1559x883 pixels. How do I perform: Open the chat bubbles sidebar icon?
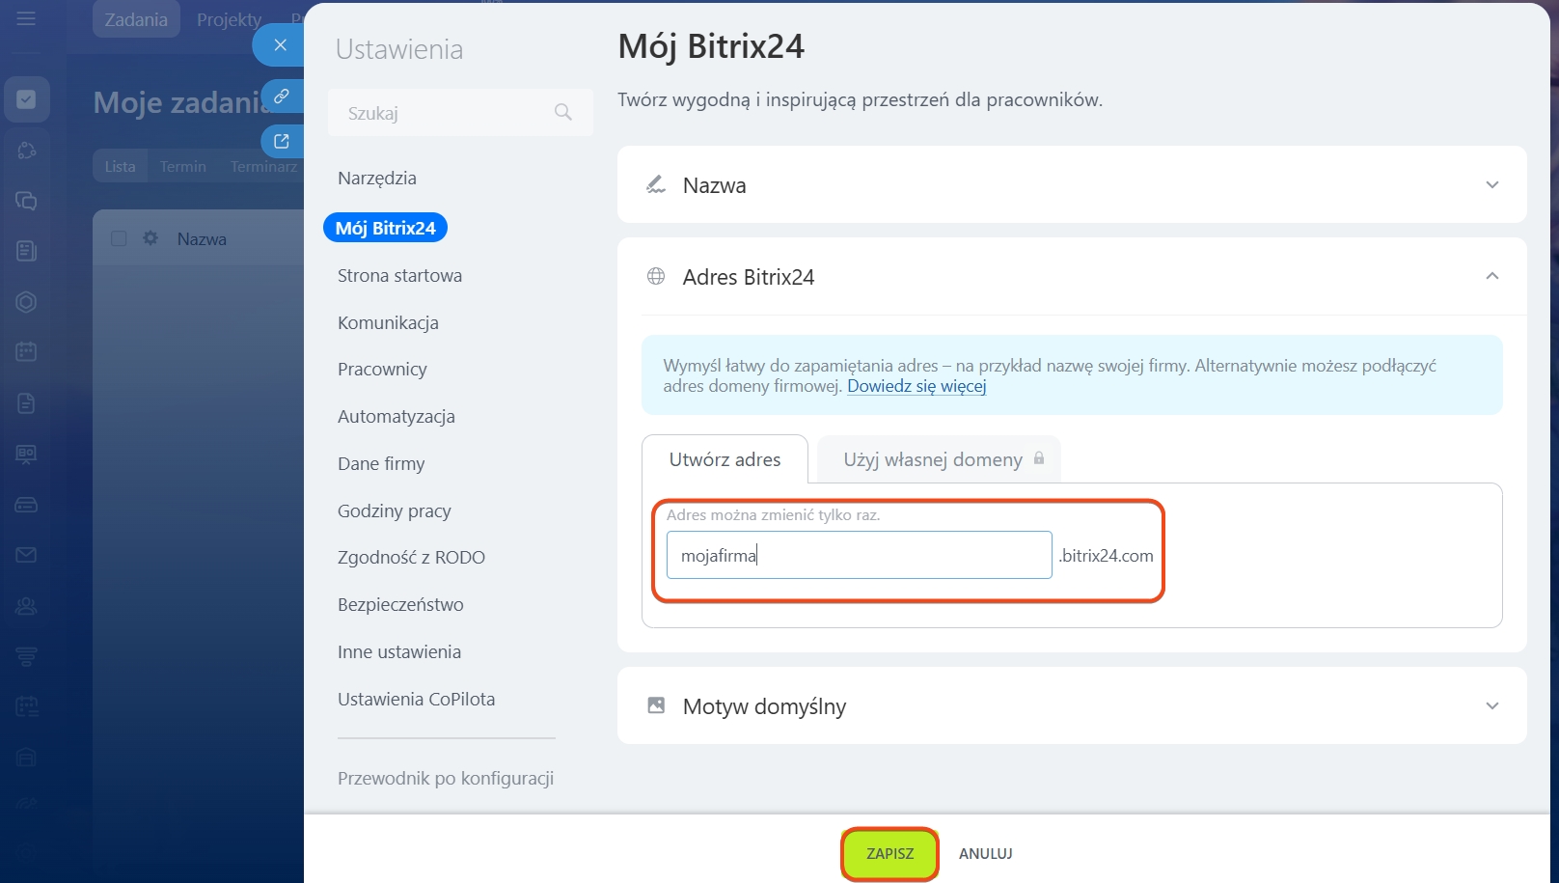27,201
